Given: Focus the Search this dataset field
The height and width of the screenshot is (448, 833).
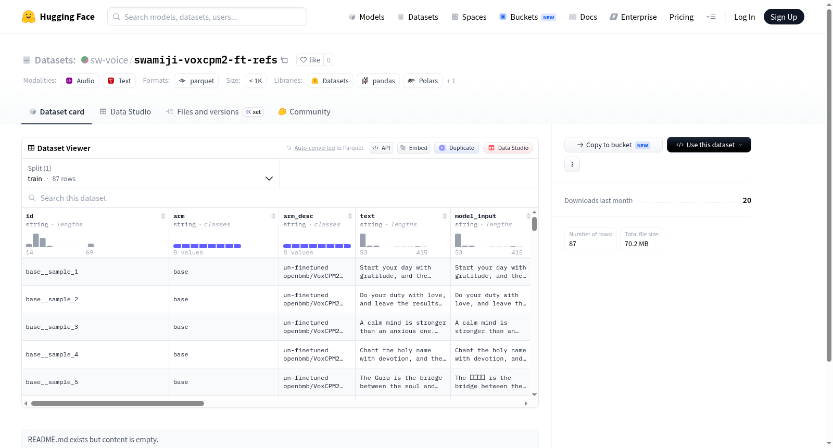Looking at the screenshot, I should (280, 198).
